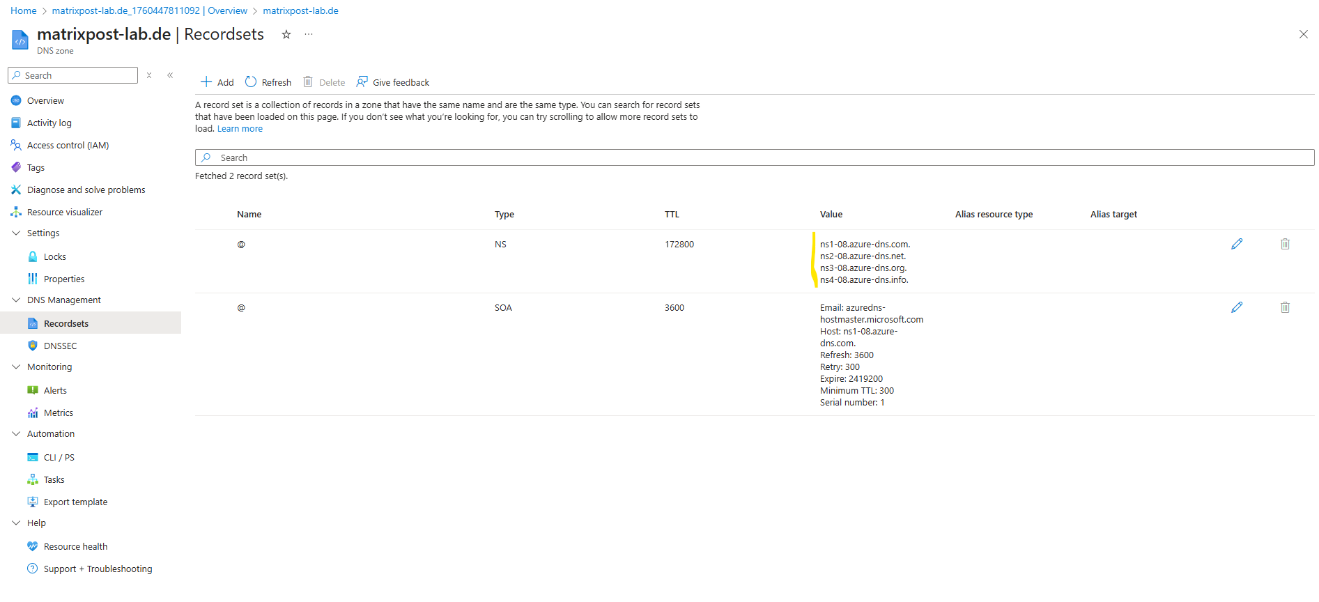Click the pencil edit icon for NS record
1319x602 pixels.
1237,244
